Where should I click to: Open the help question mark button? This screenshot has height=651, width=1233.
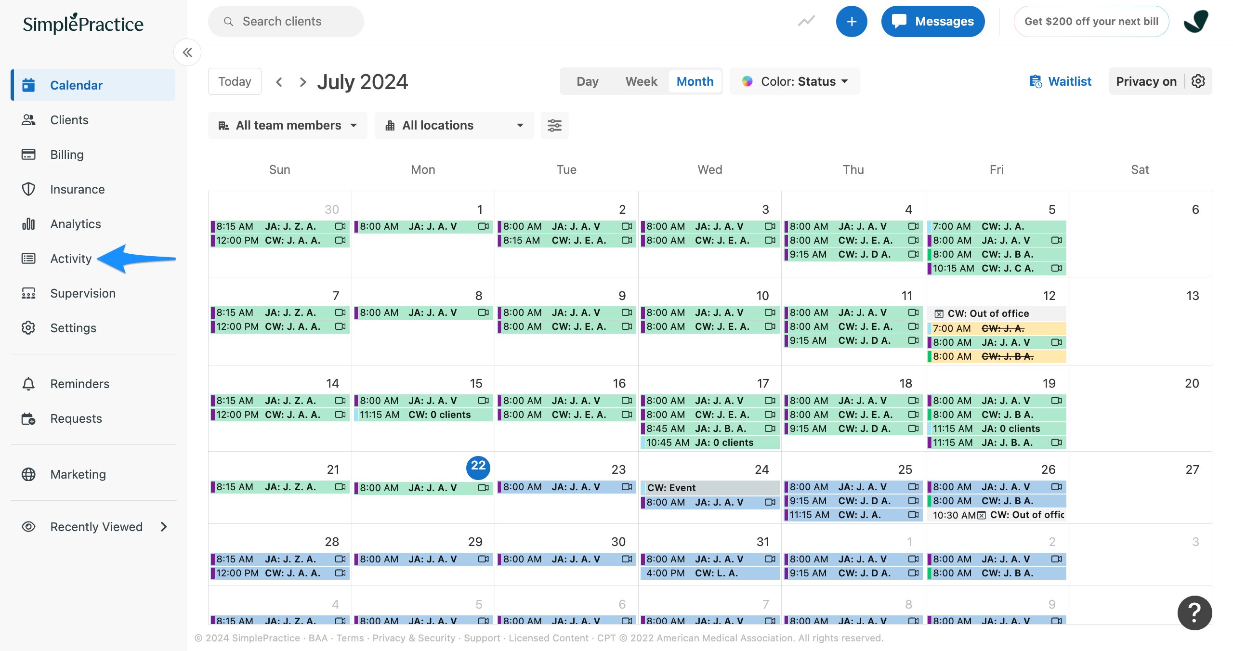1194,612
